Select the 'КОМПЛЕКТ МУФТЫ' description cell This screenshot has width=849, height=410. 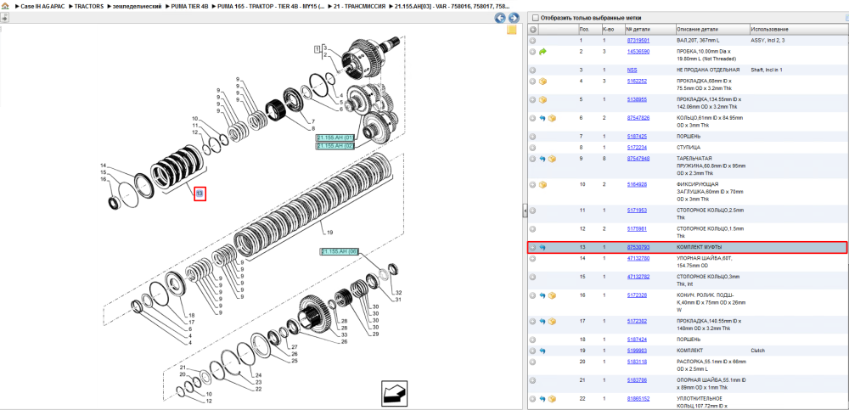(699, 248)
